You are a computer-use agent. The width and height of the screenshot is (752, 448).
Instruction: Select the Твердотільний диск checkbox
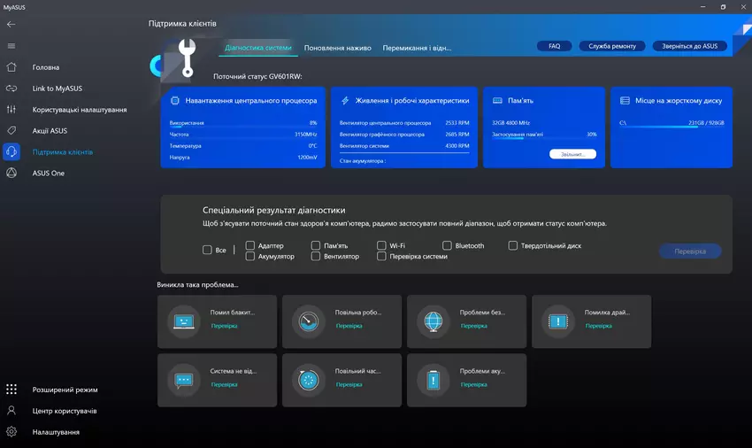[513, 245]
